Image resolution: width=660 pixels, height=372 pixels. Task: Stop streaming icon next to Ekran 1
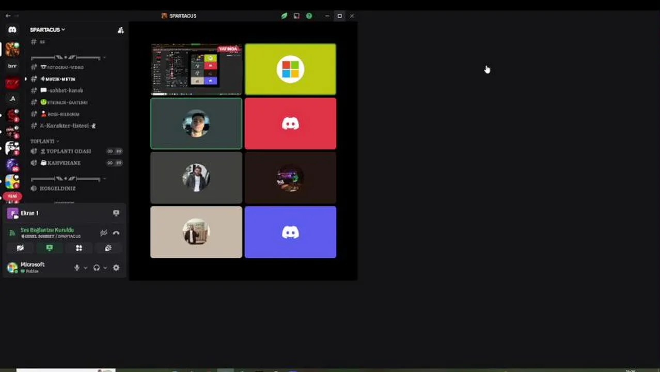point(116,213)
